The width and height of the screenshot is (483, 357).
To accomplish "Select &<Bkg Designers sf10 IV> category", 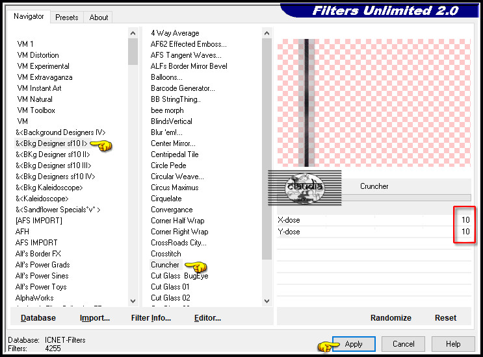I will 55,177.
